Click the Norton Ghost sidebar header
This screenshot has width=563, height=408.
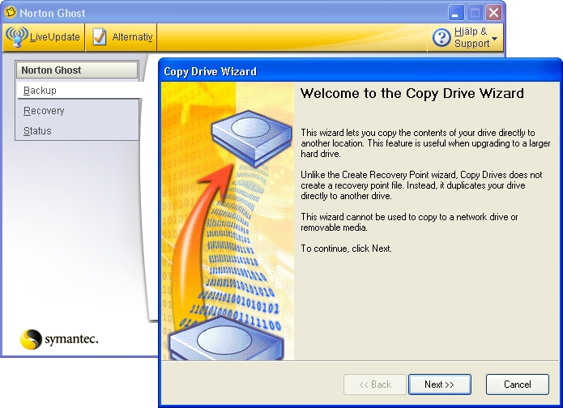click(77, 70)
